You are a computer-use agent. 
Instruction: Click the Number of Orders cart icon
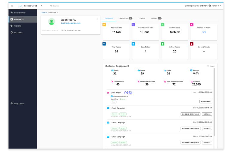(x=192, y=25)
